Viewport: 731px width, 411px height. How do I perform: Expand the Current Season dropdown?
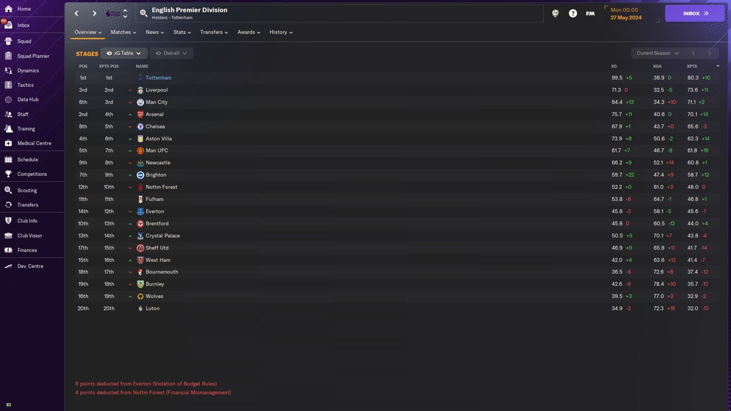tap(657, 53)
